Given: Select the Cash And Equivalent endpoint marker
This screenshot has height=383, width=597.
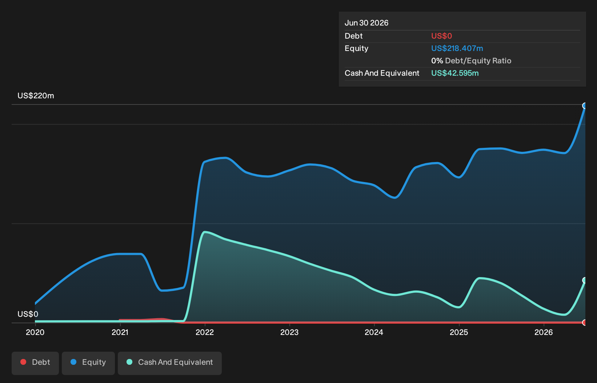Looking at the screenshot, I should tap(585, 280).
